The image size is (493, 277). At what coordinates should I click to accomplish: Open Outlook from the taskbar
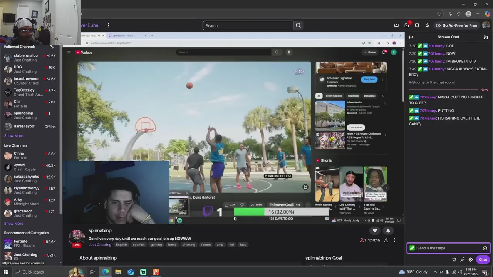click(x=131, y=272)
